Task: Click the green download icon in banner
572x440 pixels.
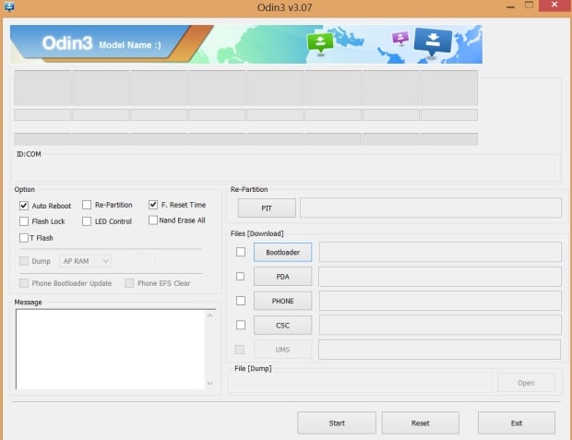Action: click(x=320, y=42)
